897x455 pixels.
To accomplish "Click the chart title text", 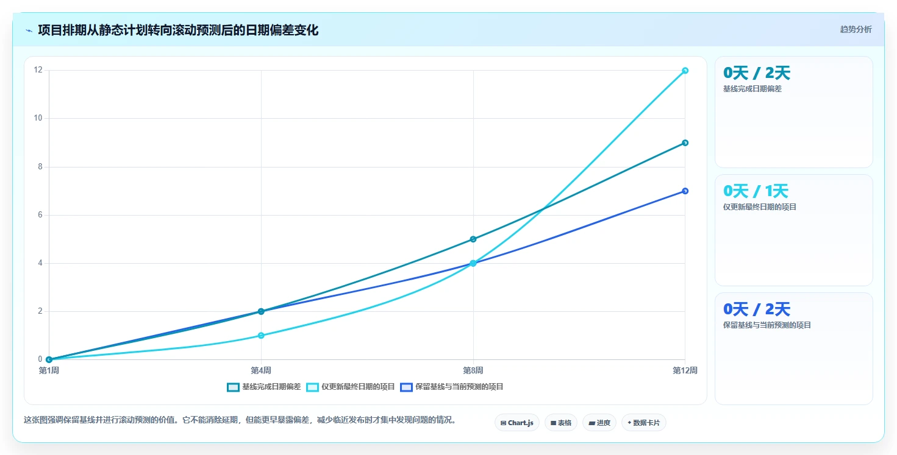I will (x=178, y=30).
